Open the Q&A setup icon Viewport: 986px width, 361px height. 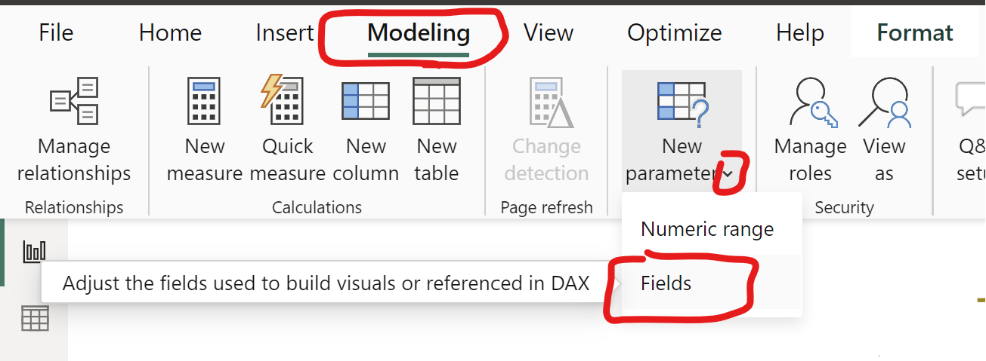(x=971, y=102)
